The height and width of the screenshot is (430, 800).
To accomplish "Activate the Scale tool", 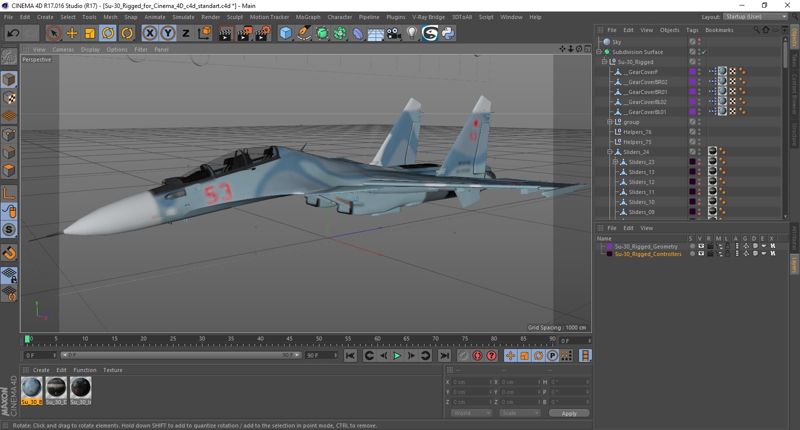I will [x=90, y=33].
